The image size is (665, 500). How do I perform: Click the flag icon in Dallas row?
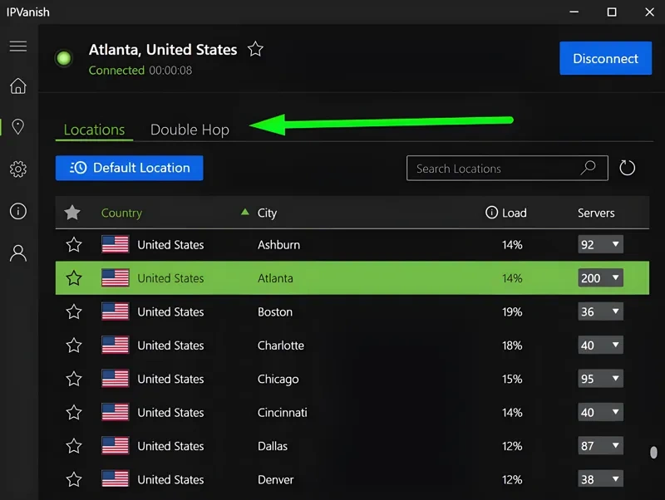[116, 446]
